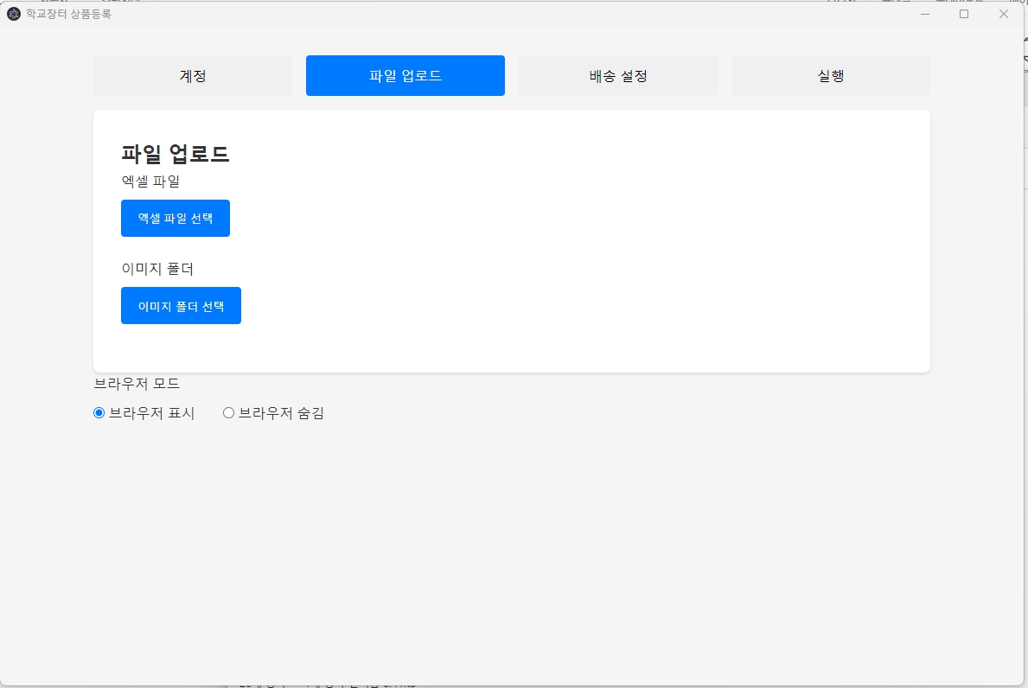Click the '브라우저 숨김' option label text
1028x688 pixels.
(x=281, y=413)
